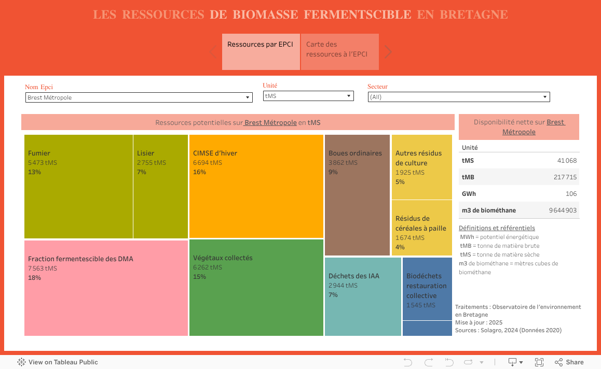Screen dimensions: 601x369
Task: Enter full screen mode via icon
Action: pyautogui.click(x=539, y=362)
